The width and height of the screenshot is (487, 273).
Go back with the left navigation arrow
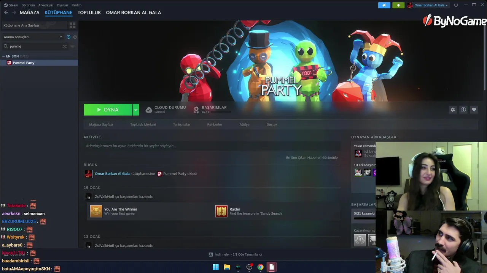6,13
